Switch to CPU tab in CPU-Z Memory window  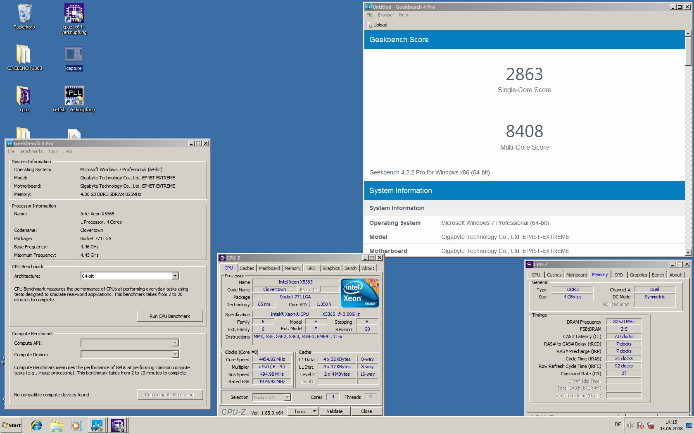tap(536, 275)
